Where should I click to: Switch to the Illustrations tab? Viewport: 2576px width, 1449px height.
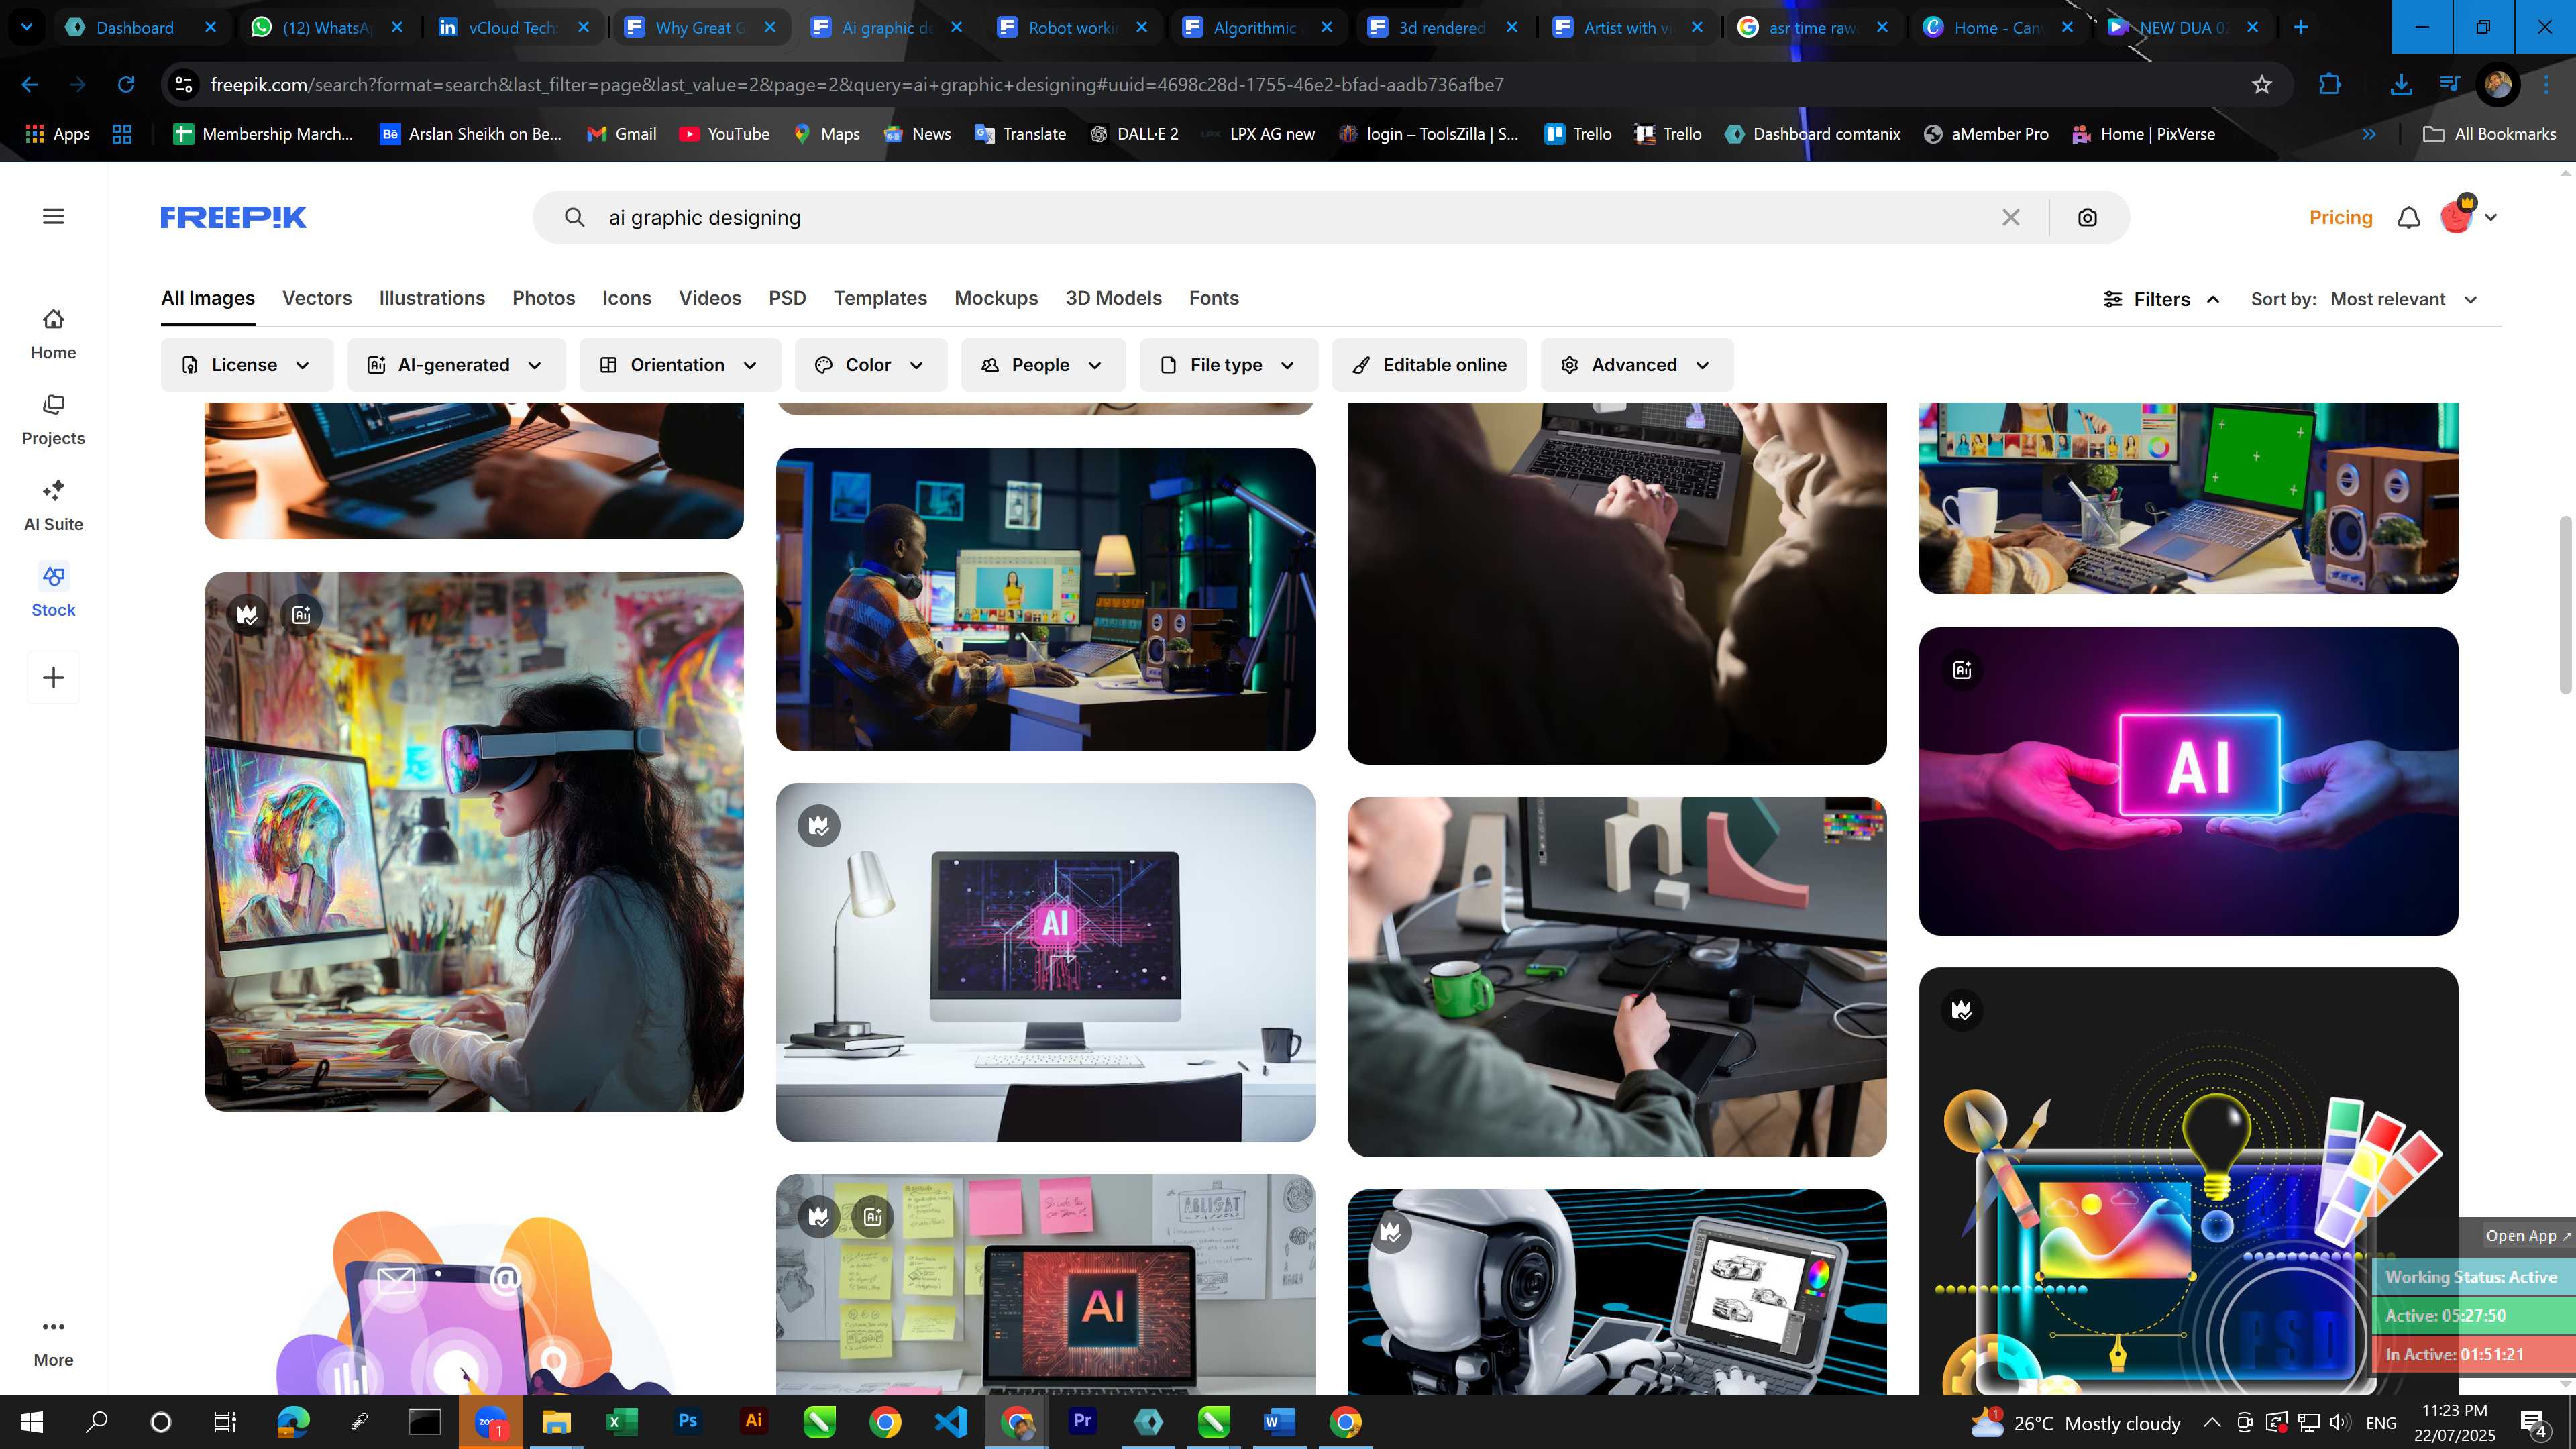click(x=432, y=298)
